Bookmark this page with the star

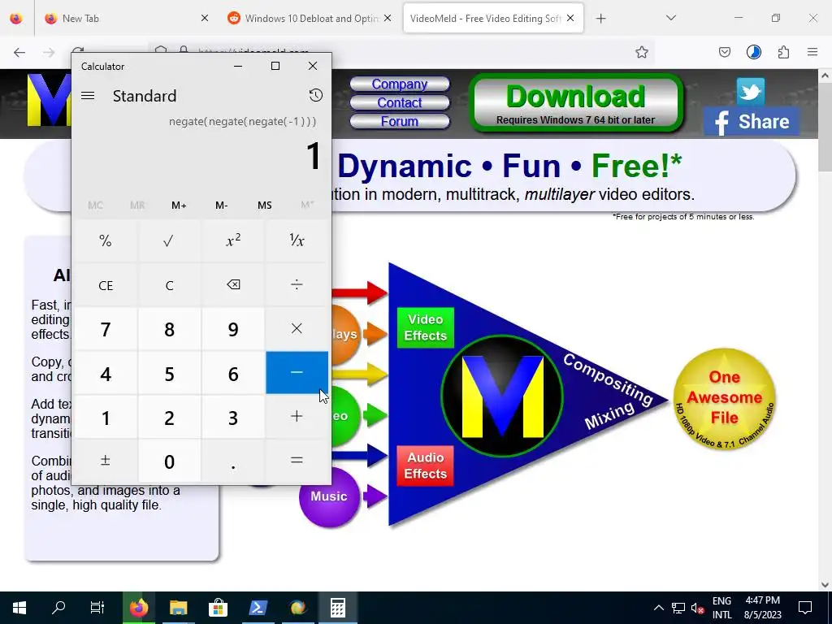642,52
